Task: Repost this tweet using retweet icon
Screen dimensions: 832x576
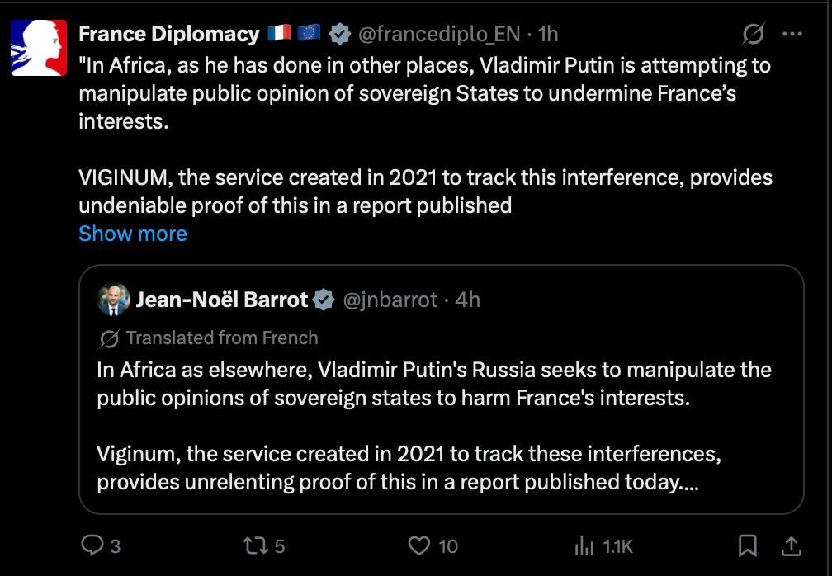Action: pos(255,545)
